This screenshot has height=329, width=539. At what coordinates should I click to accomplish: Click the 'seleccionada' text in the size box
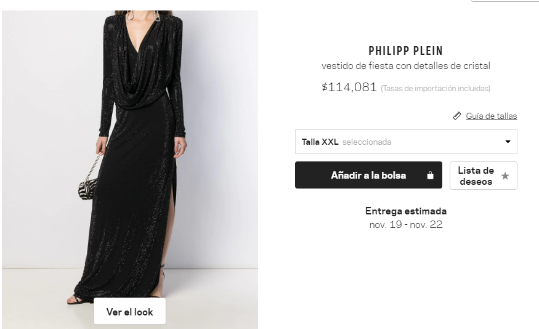[x=367, y=142]
